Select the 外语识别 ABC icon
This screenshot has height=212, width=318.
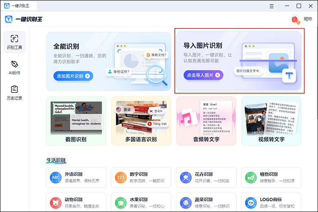(56, 177)
